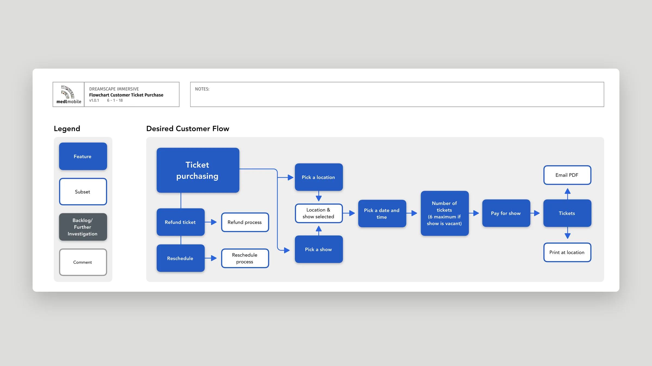Select the Email PDF node

click(567, 175)
